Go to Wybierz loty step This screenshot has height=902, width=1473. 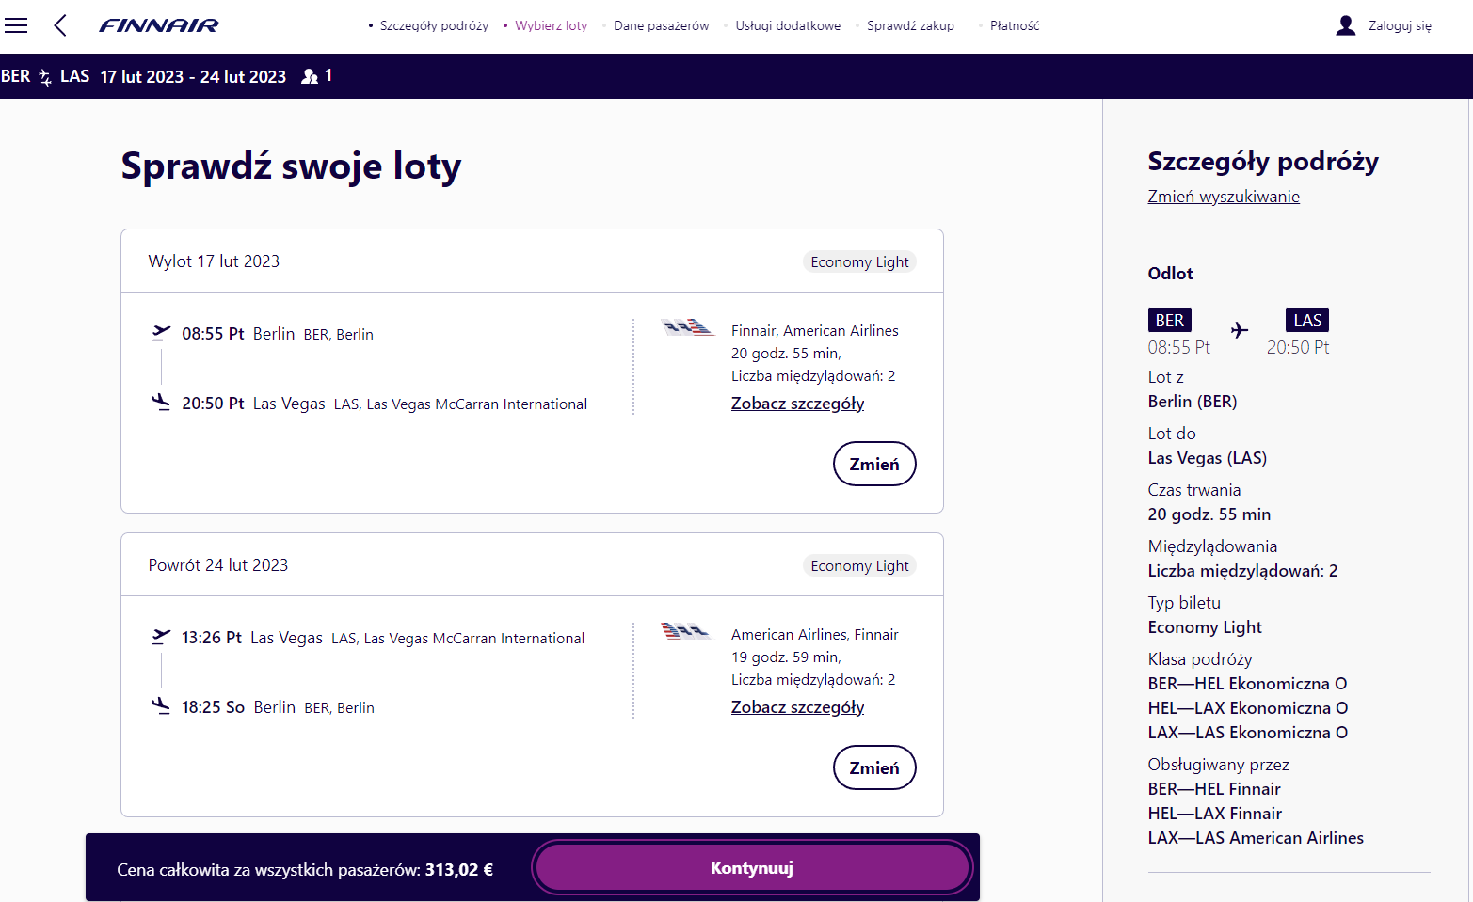click(551, 25)
